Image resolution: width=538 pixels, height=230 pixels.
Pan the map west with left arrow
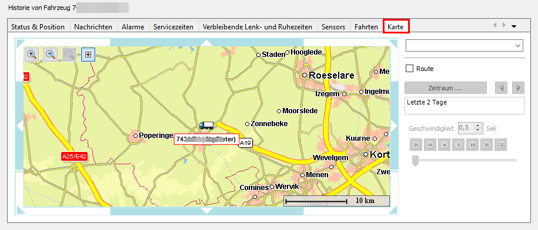(19, 127)
